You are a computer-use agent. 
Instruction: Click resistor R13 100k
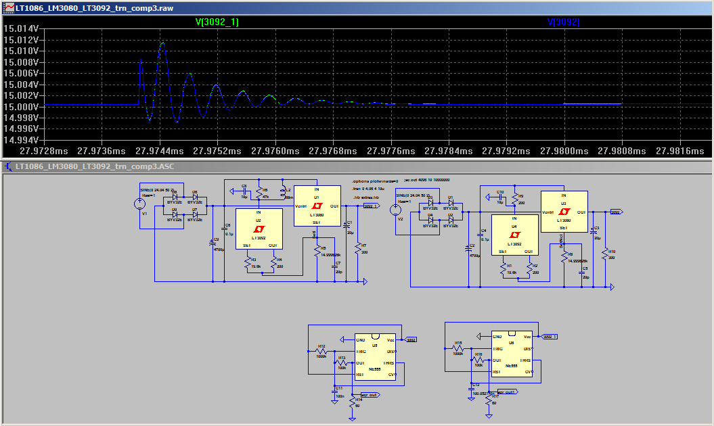click(x=342, y=362)
